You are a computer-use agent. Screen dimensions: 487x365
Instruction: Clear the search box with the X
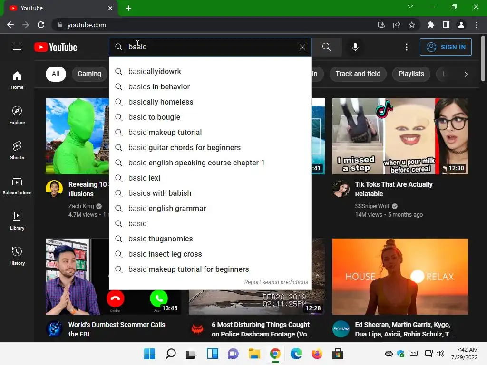[x=302, y=47]
